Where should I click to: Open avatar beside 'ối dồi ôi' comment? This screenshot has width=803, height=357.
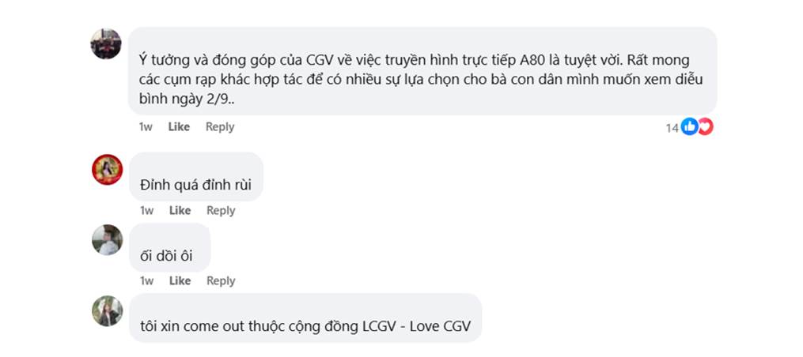107,240
